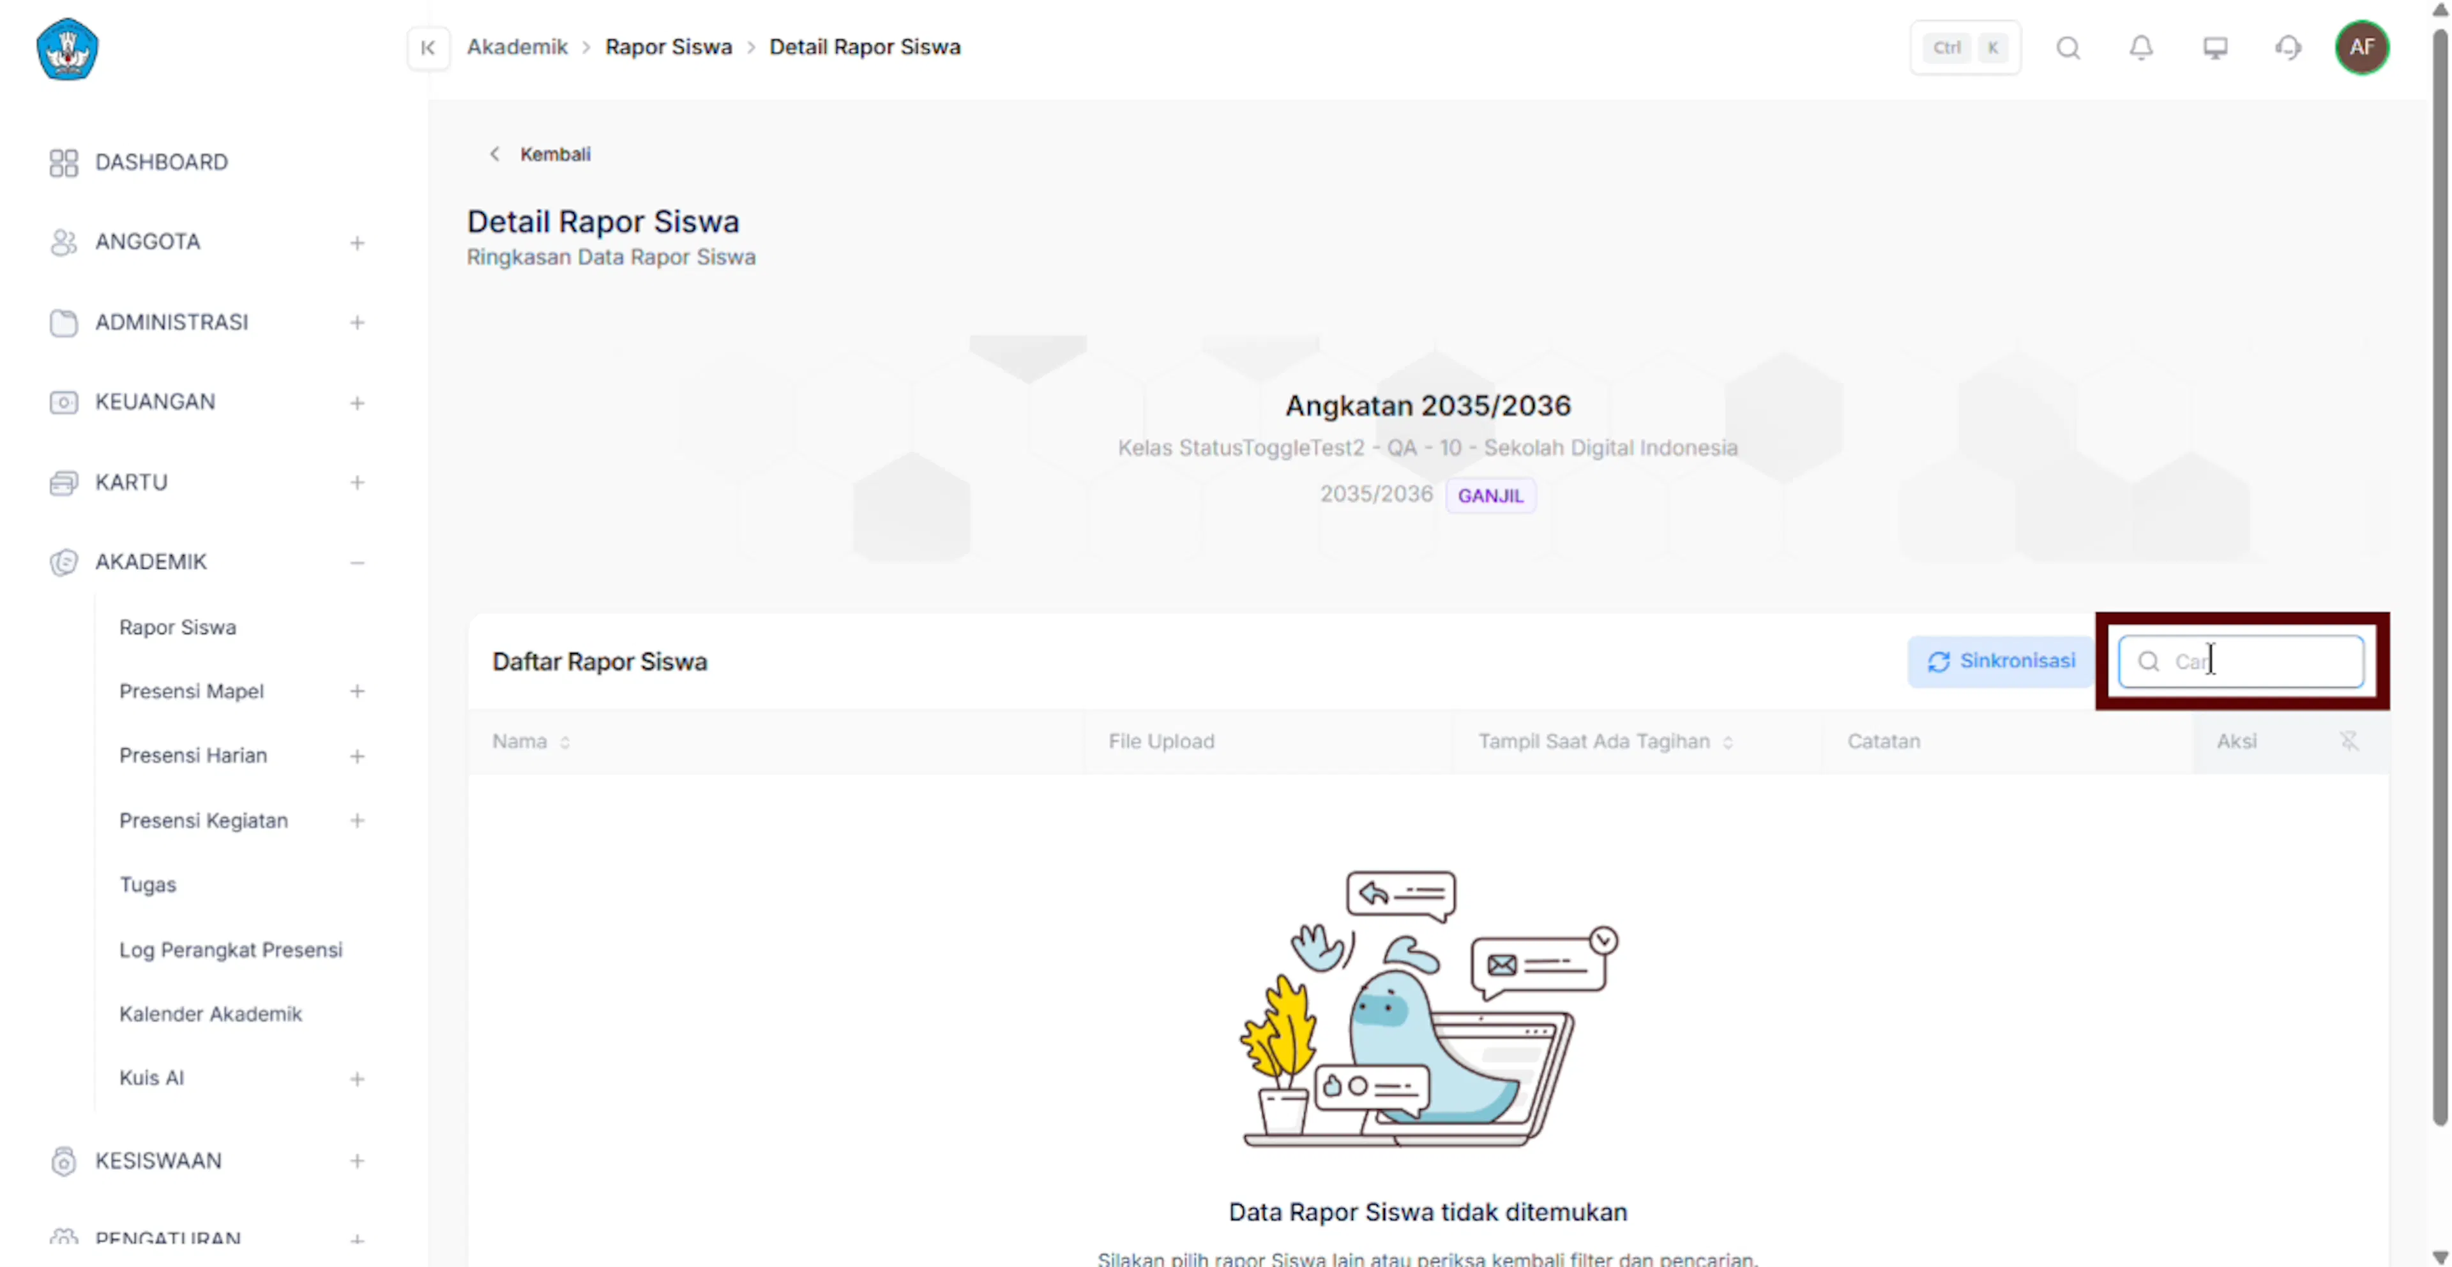This screenshot has width=2452, height=1267.
Task: Open the AF user avatar menu
Action: (x=2361, y=48)
